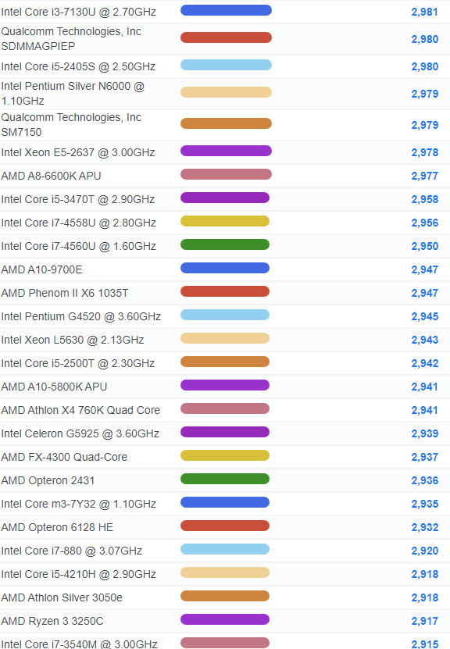Open Intel Core i7-4560U @ 1.60GHz
Viewport: 450px width, 649px height.
(x=79, y=246)
